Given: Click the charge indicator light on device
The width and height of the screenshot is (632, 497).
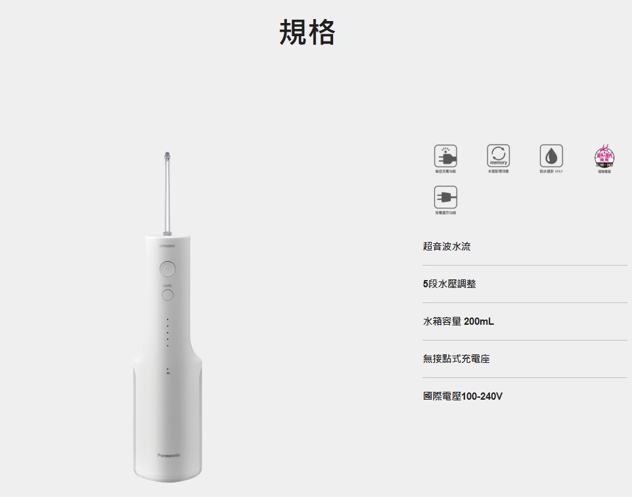Looking at the screenshot, I should click(x=168, y=371).
